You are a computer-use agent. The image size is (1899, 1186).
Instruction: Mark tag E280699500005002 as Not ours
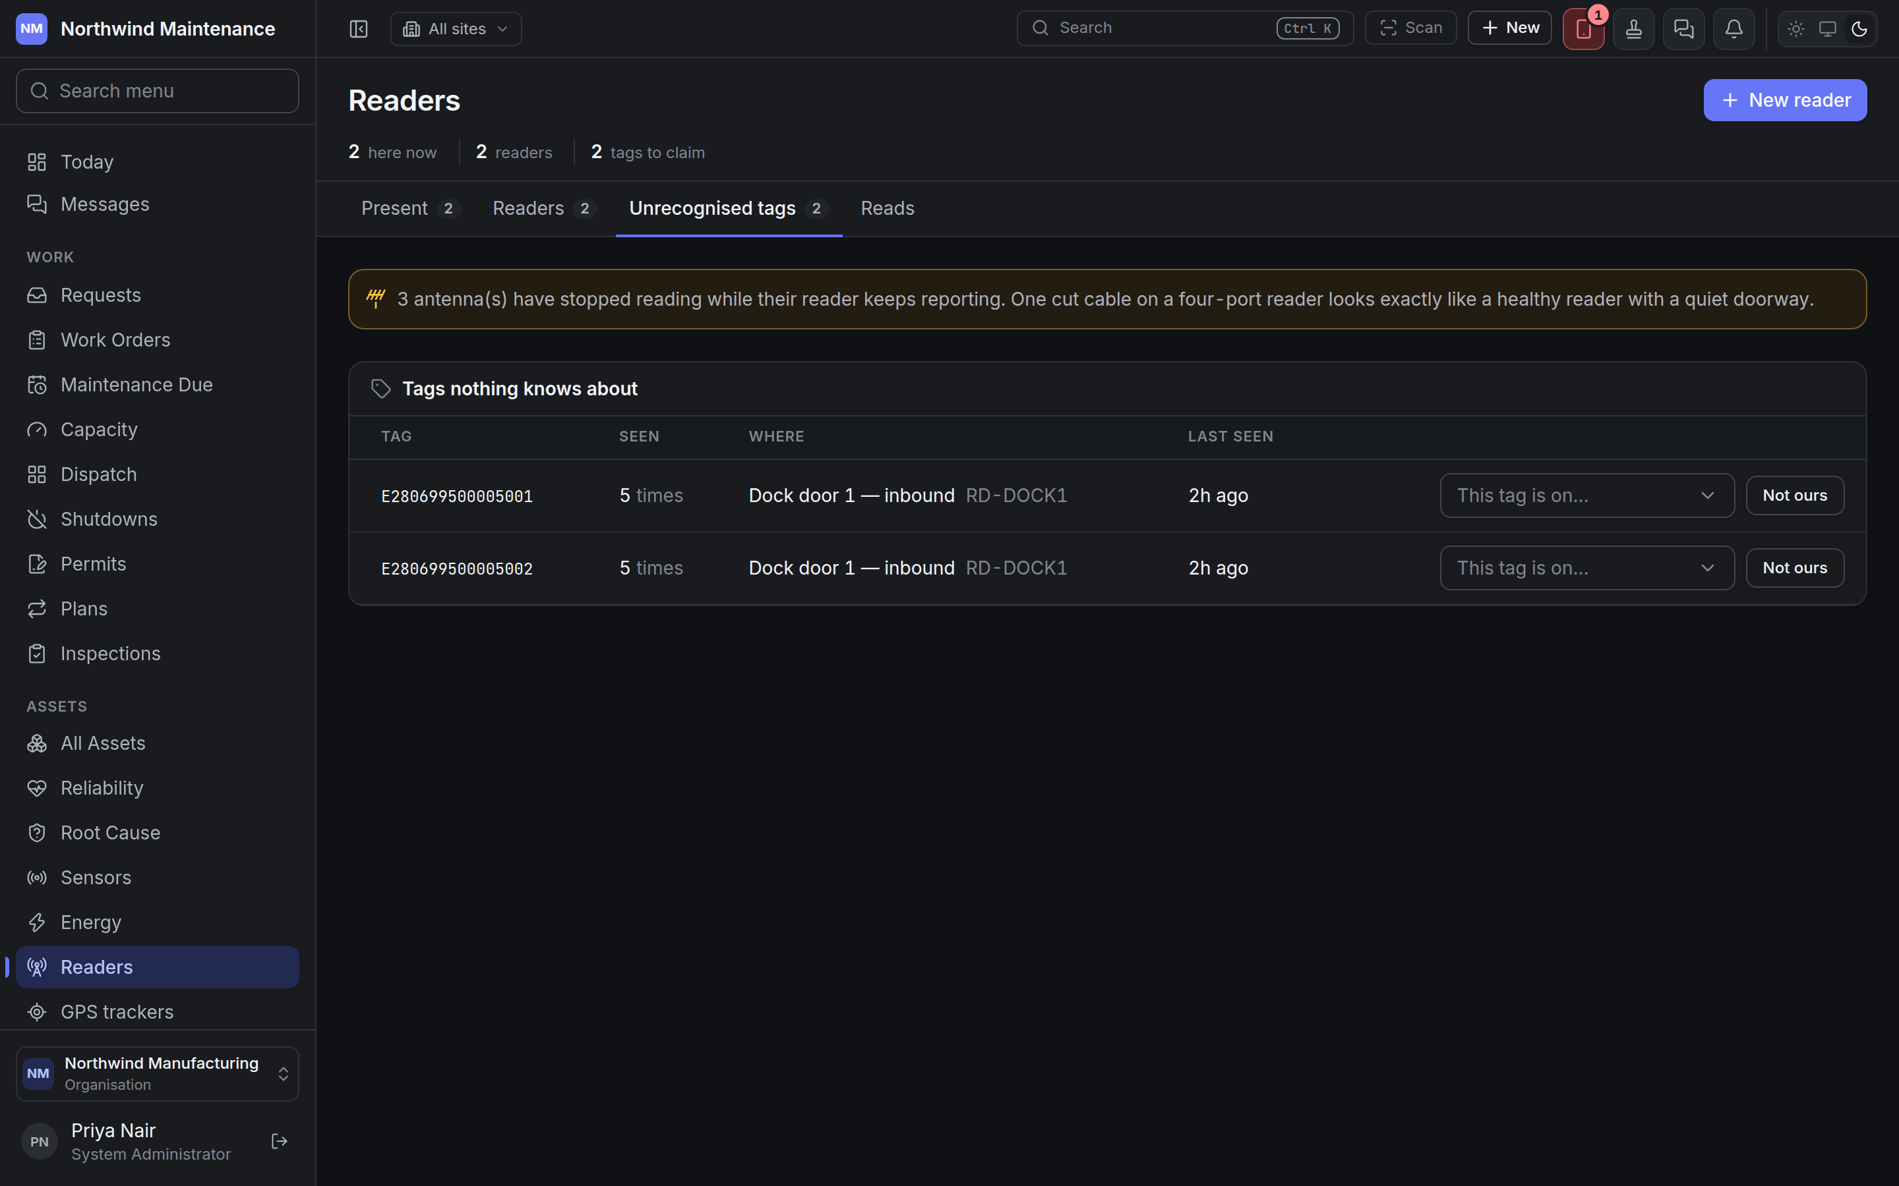click(x=1795, y=568)
